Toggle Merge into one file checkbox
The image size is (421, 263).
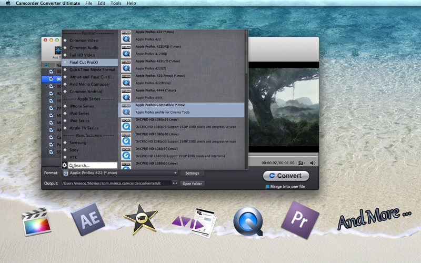(x=268, y=187)
